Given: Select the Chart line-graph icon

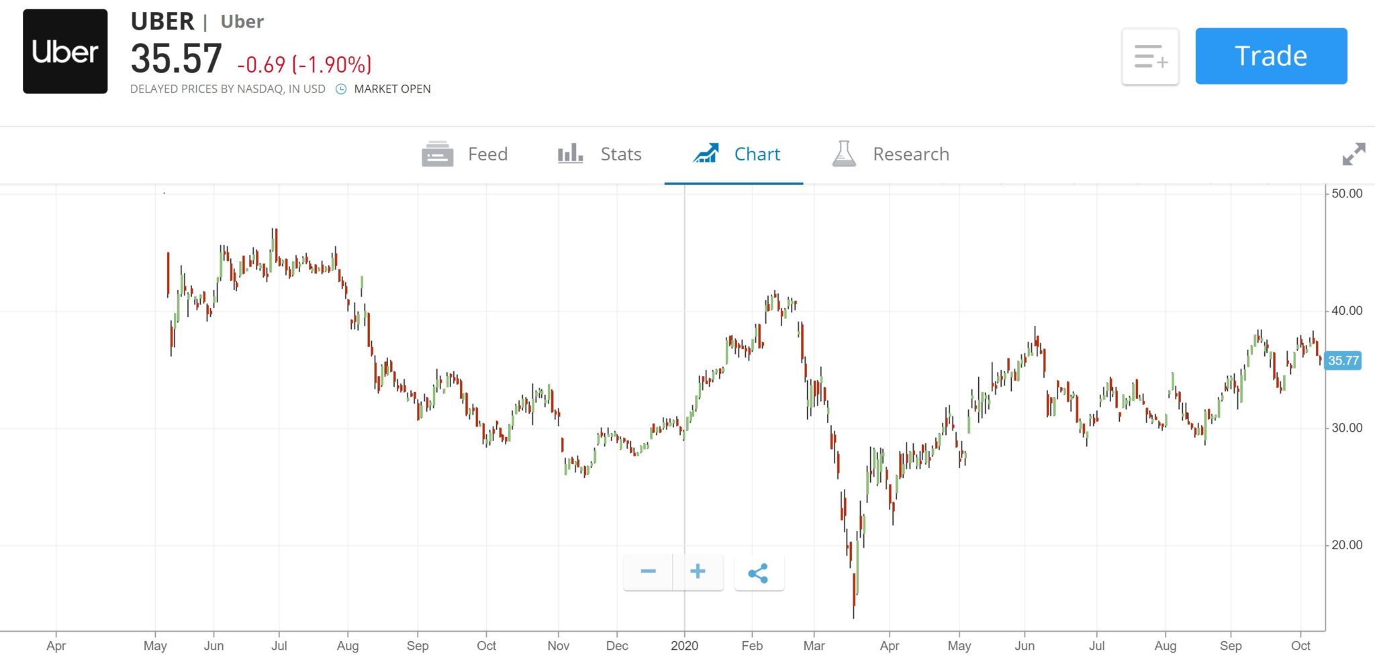Looking at the screenshot, I should [x=706, y=154].
